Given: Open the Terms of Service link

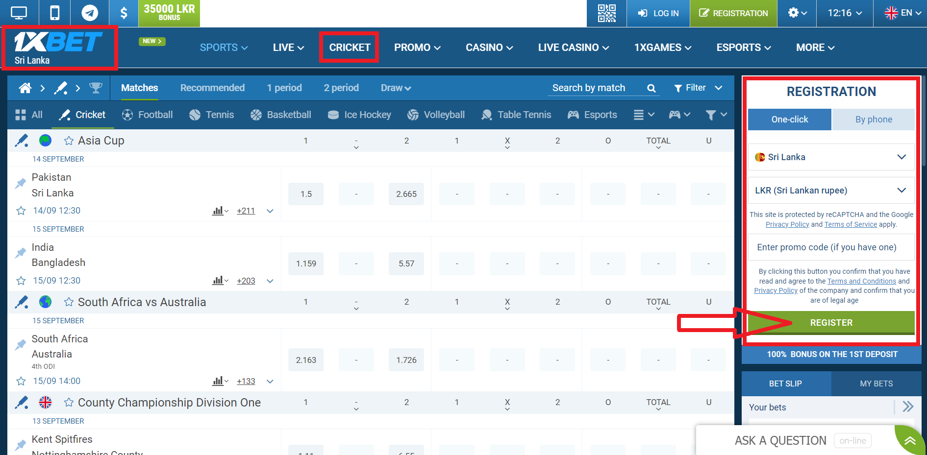Looking at the screenshot, I should pos(851,224).
